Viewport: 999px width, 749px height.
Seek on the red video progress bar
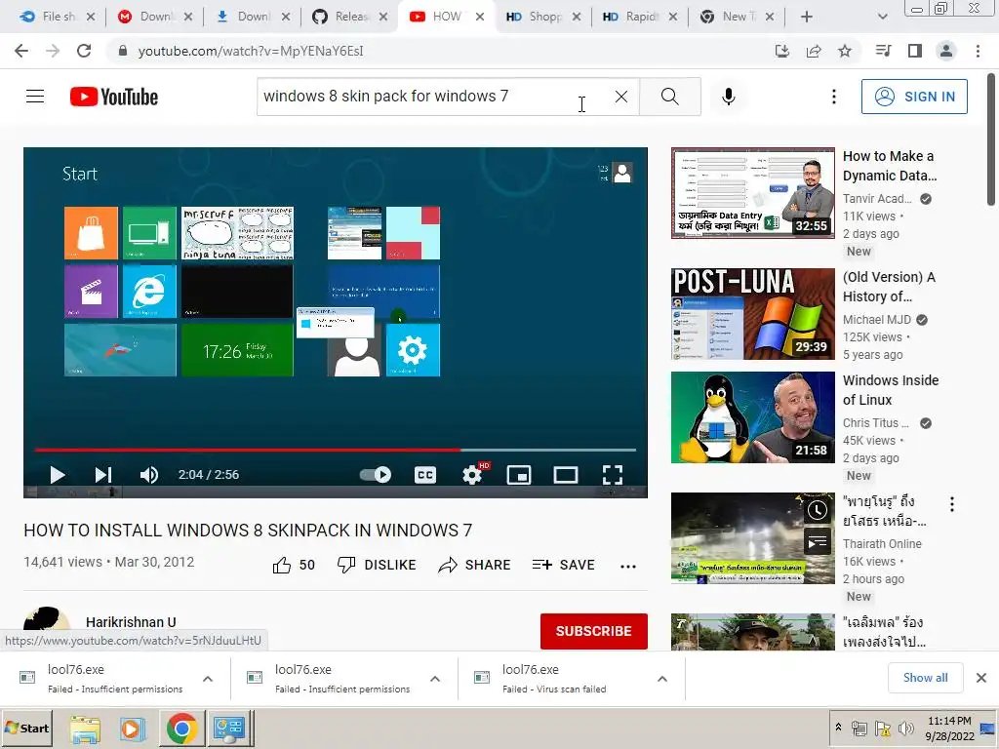[336, 450]
